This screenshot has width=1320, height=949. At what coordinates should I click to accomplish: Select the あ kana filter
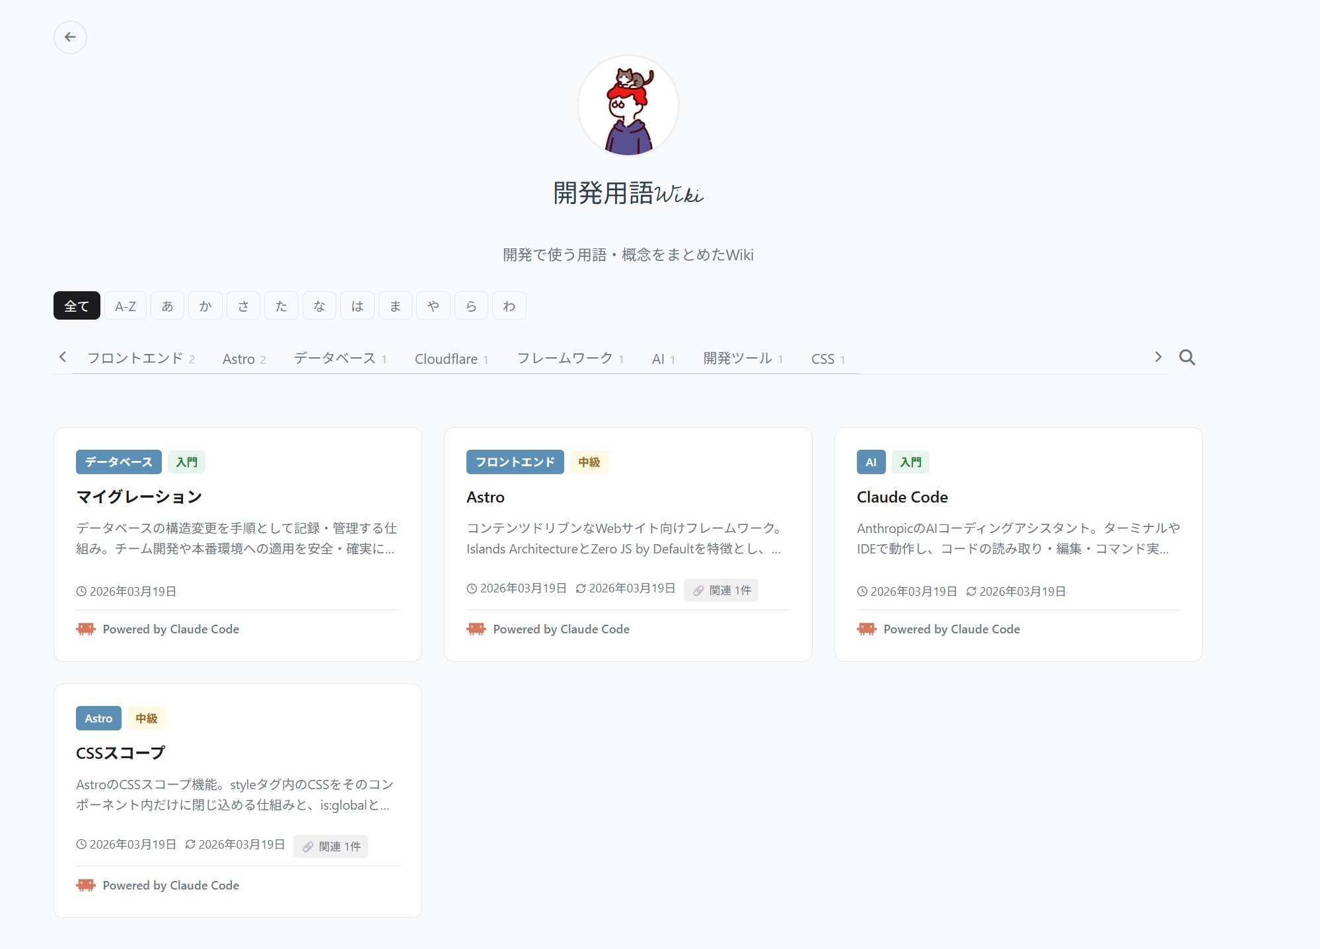167,305
